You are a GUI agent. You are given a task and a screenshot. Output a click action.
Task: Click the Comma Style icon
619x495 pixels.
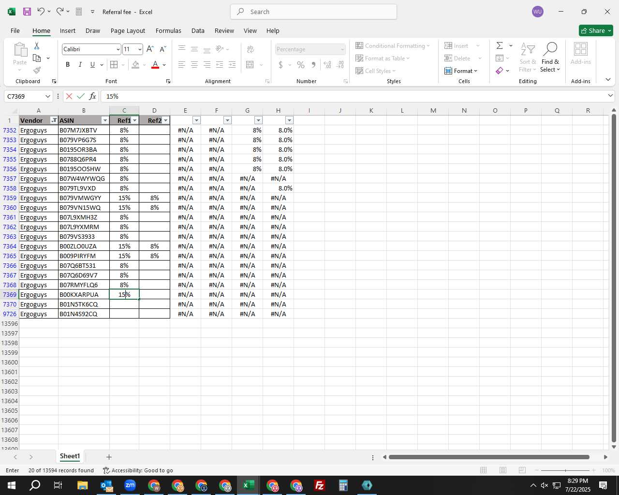(x=313, y=64)
